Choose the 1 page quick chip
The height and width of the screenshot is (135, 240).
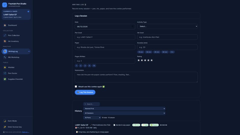pyautogui.click(x=76, y=66)
